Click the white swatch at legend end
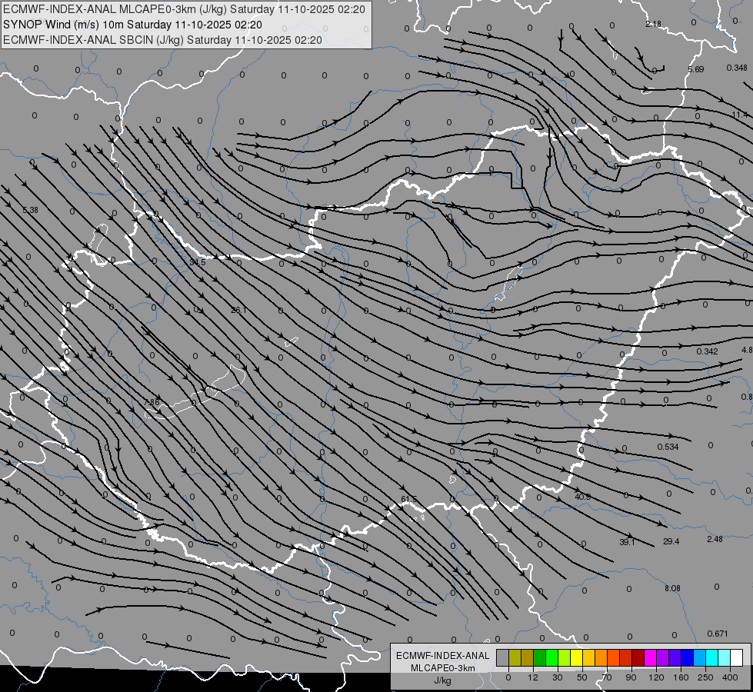This screenshot has width=753, height=692. click(736, 657)
